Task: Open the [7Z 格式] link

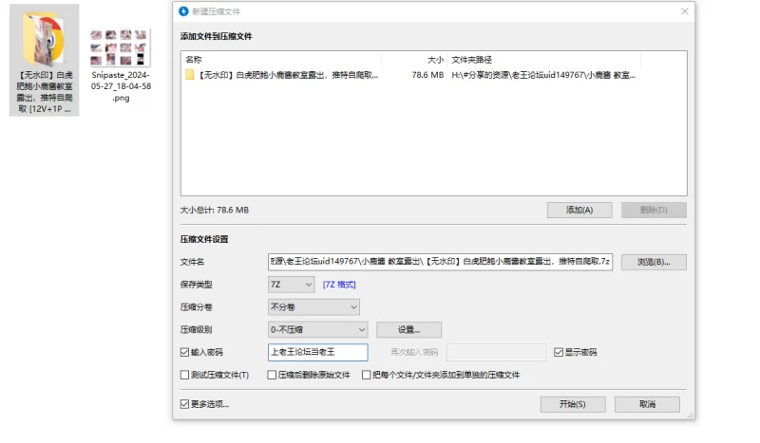Action: click(339, 285)
